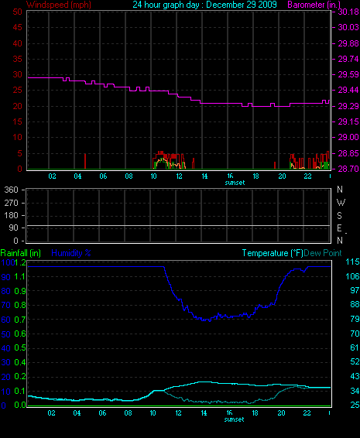Click the 360 wind direction axis label

point(11,190)
